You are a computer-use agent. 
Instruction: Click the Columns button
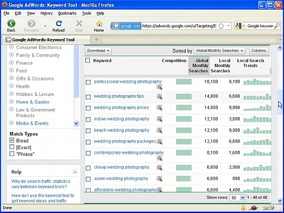click(x=259, y=51)
